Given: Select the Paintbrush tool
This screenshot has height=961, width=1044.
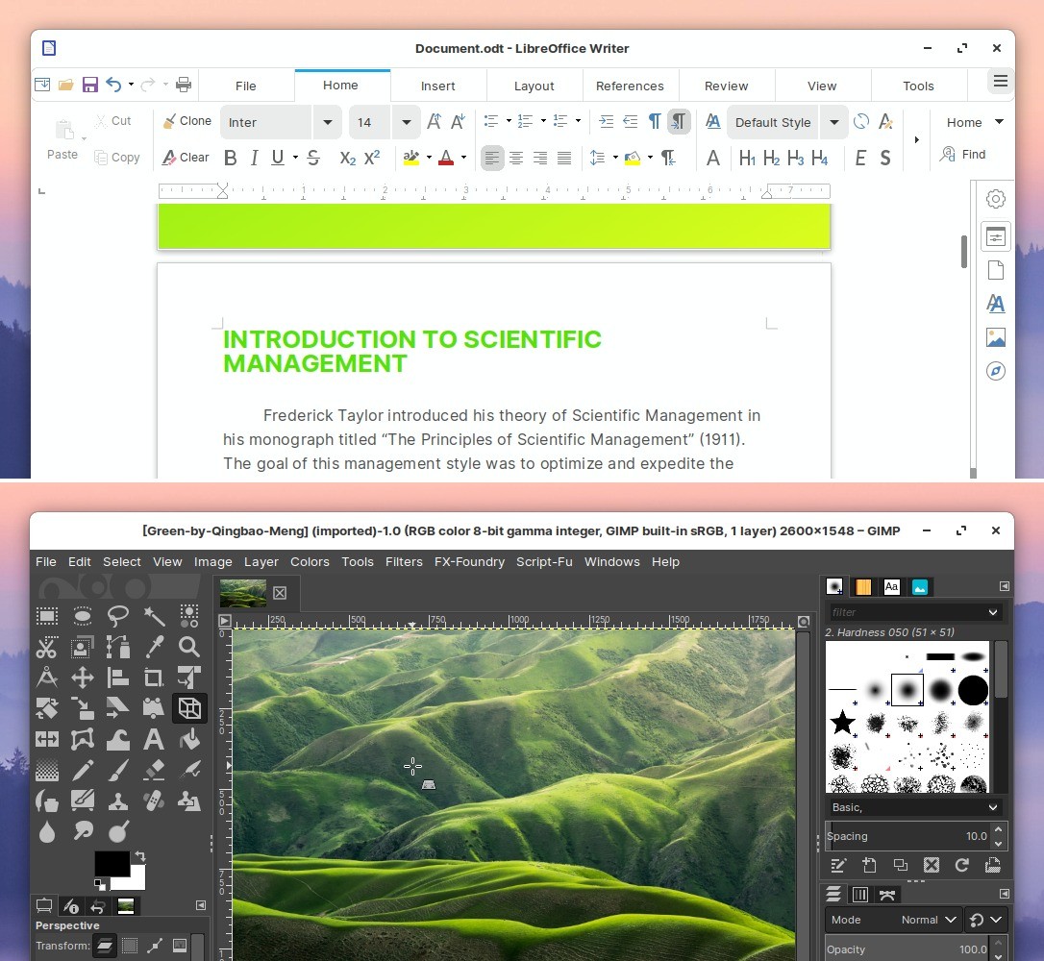Looking at the screenshot, I should click(x=118, y=770).
